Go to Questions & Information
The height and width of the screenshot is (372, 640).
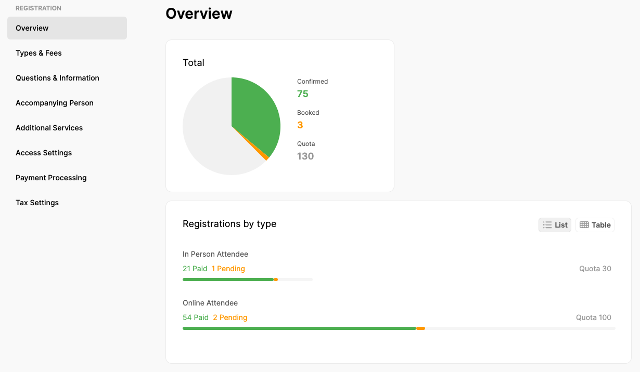click(57, 78)
